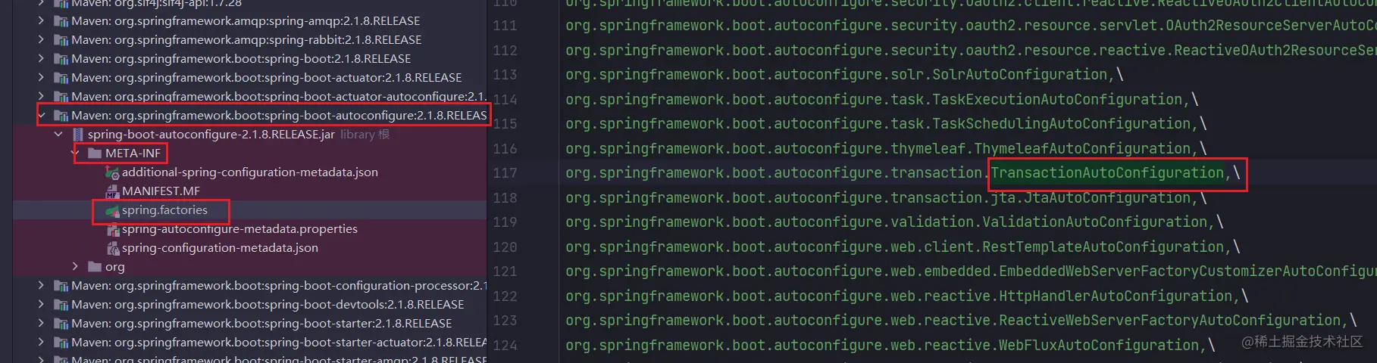
Task: Click the library icon beside Maven spring-amqp:2.1.8.RELEASE
Action: coord(61,21)
